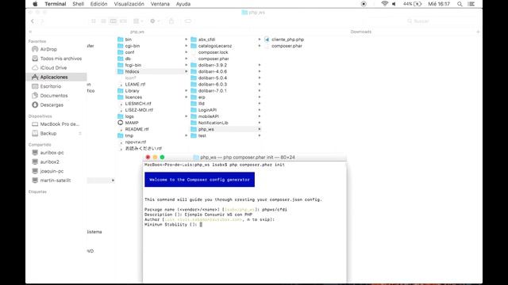Add a new Finder tab with plus
Viewport: 508px width, 285px height.
[x=478, y=32]
